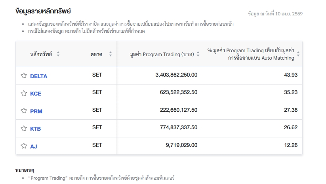Viewport: 326px width, 184px height.
Task: Add PRM to favorites via star
Action: 24,111
